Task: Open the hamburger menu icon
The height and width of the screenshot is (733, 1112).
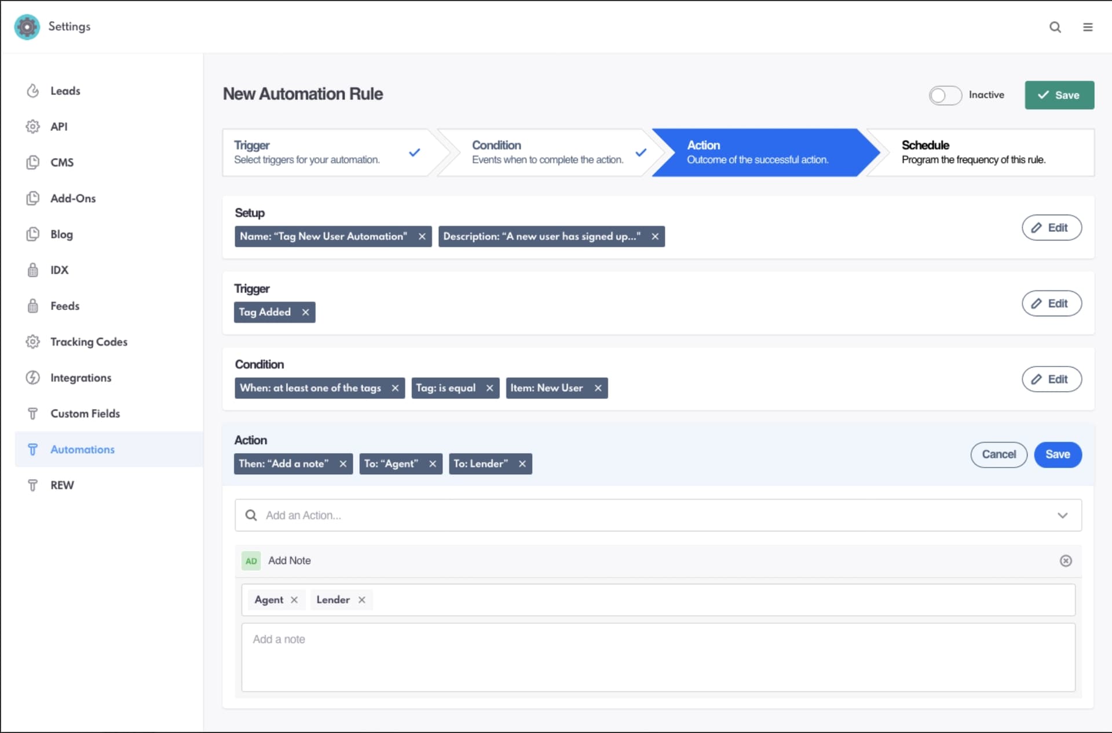Action: [x=1088, y=27]
